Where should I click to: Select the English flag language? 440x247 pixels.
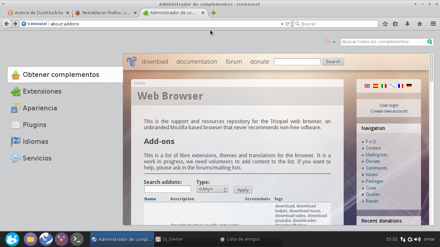coord(367,86)
